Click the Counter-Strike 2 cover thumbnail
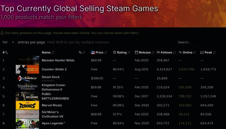 (x=27, y=69)
